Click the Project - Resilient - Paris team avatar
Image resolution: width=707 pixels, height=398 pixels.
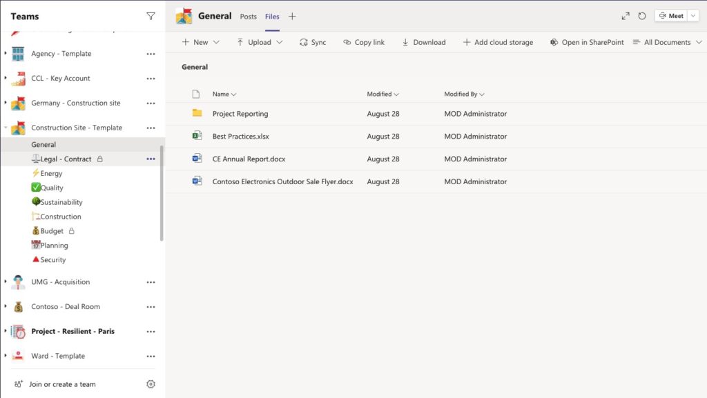[18, 331]
